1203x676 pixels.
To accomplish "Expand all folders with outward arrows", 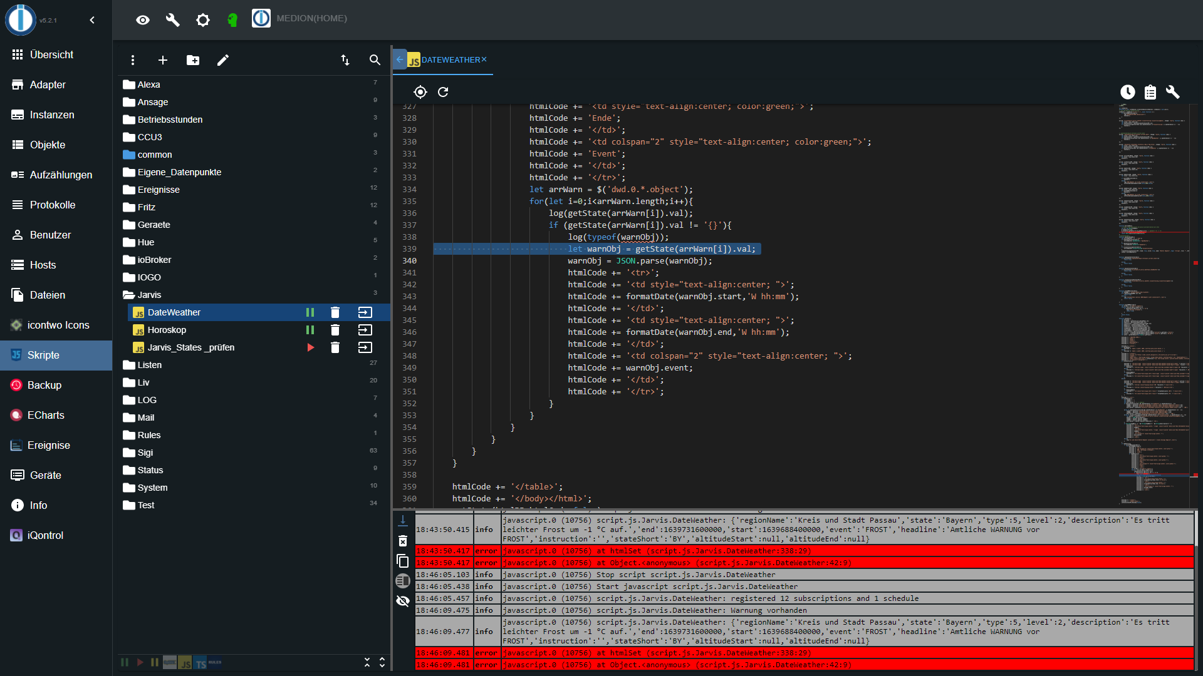I will pos(382,662).
